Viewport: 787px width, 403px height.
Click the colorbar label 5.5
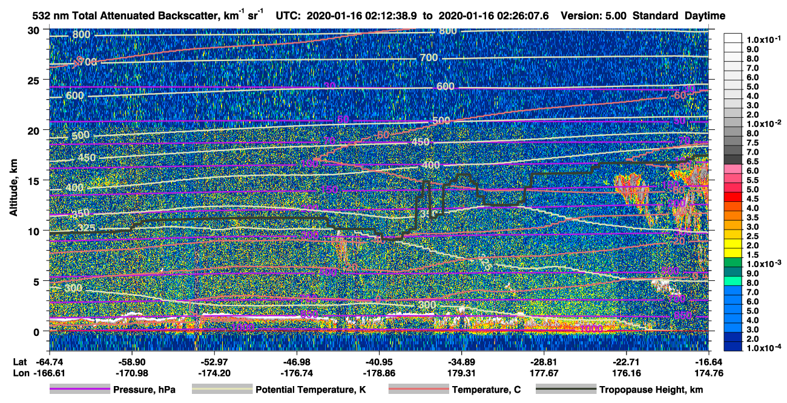click(751, 180)
